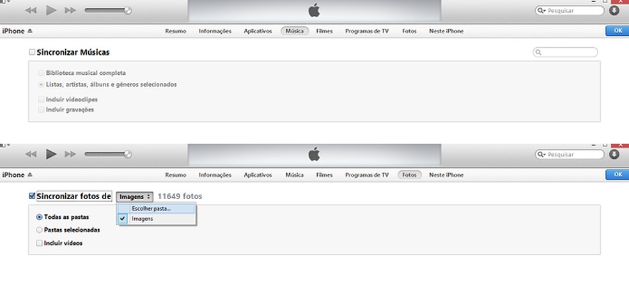Select Biblioteca musical completa radio option
Viewport: 629px width, 284px height.
(41, 73)
